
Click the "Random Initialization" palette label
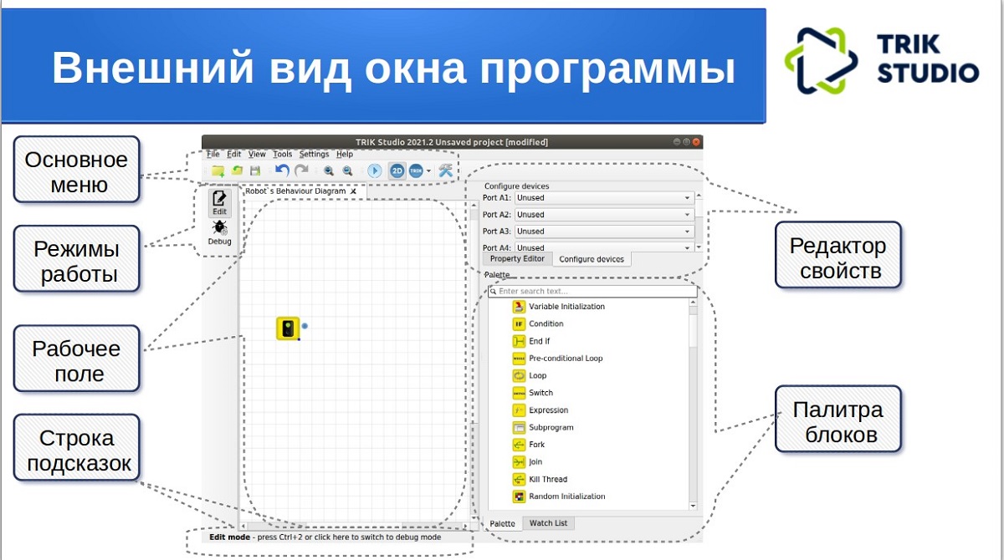[x=567, y=496]
